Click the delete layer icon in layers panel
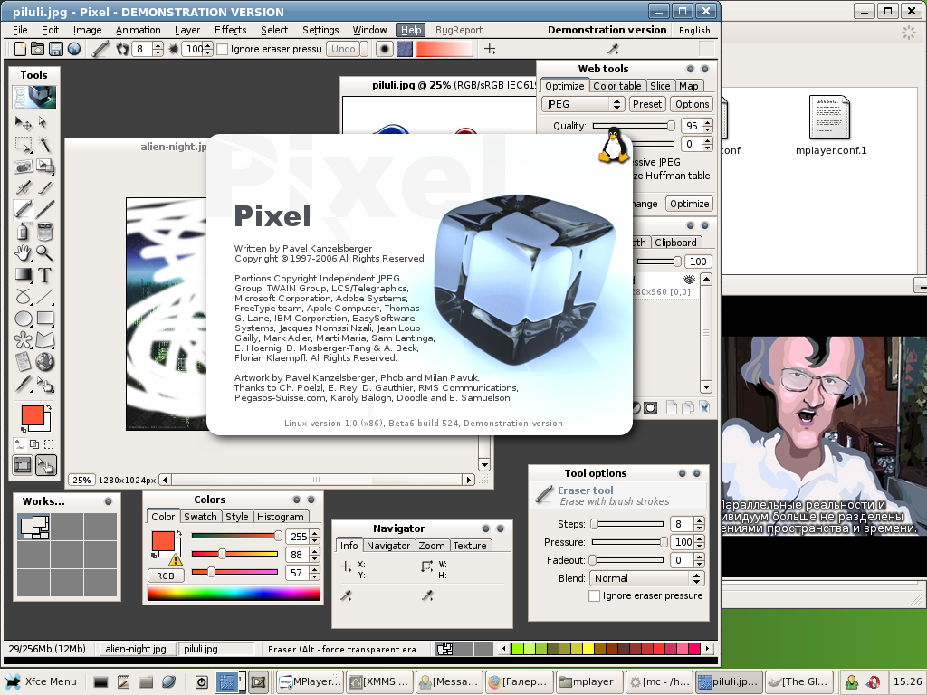This screenshot has height=695, width=927. (704, 407)
